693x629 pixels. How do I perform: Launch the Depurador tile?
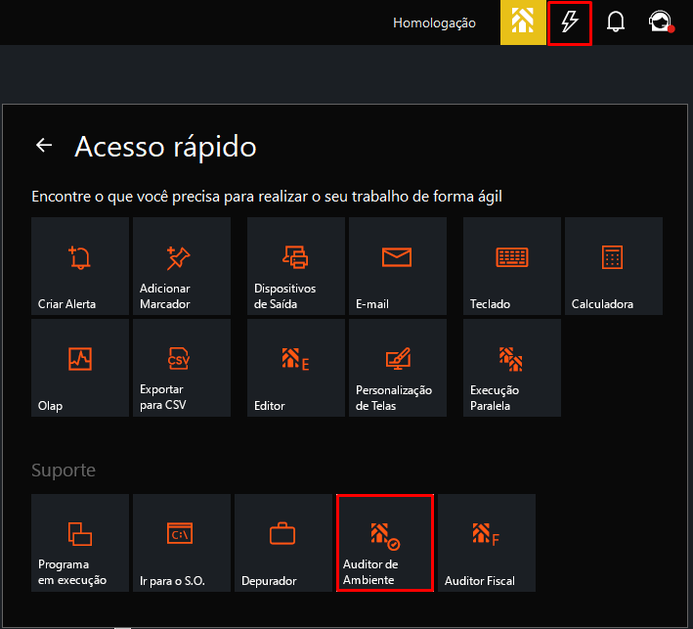tap(283, 543)
